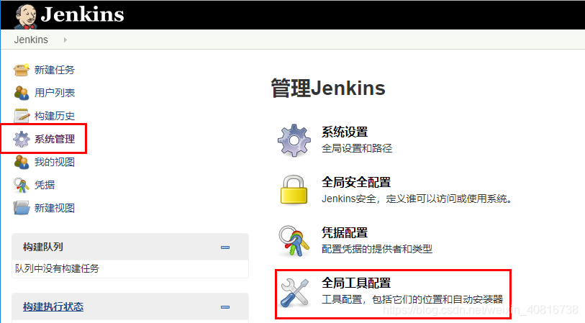Image resolution: width=585 pixels, height=323 pixels.
Task: Open 全局安全配置 heading
Action: point(356,182)
